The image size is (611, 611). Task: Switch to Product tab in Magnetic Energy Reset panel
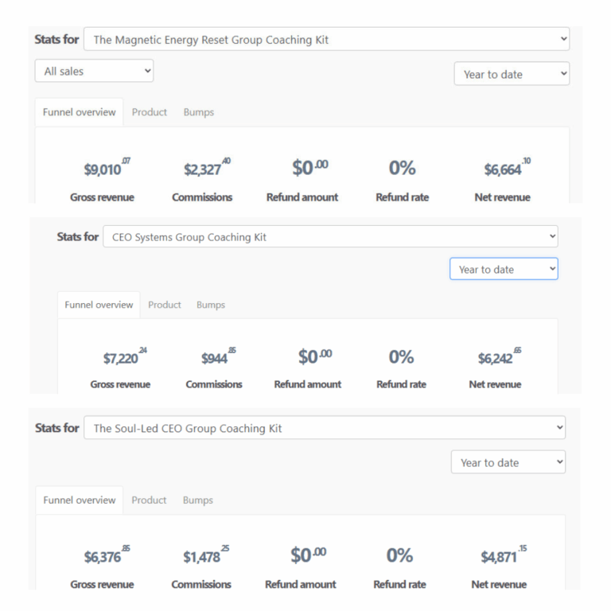pos(150,112)
